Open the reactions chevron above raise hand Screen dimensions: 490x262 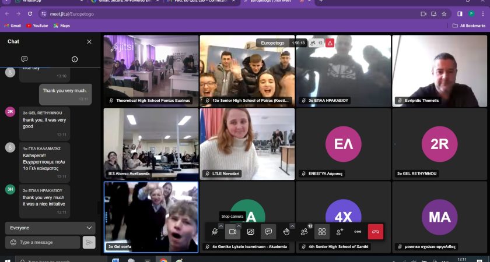(292, 226)
